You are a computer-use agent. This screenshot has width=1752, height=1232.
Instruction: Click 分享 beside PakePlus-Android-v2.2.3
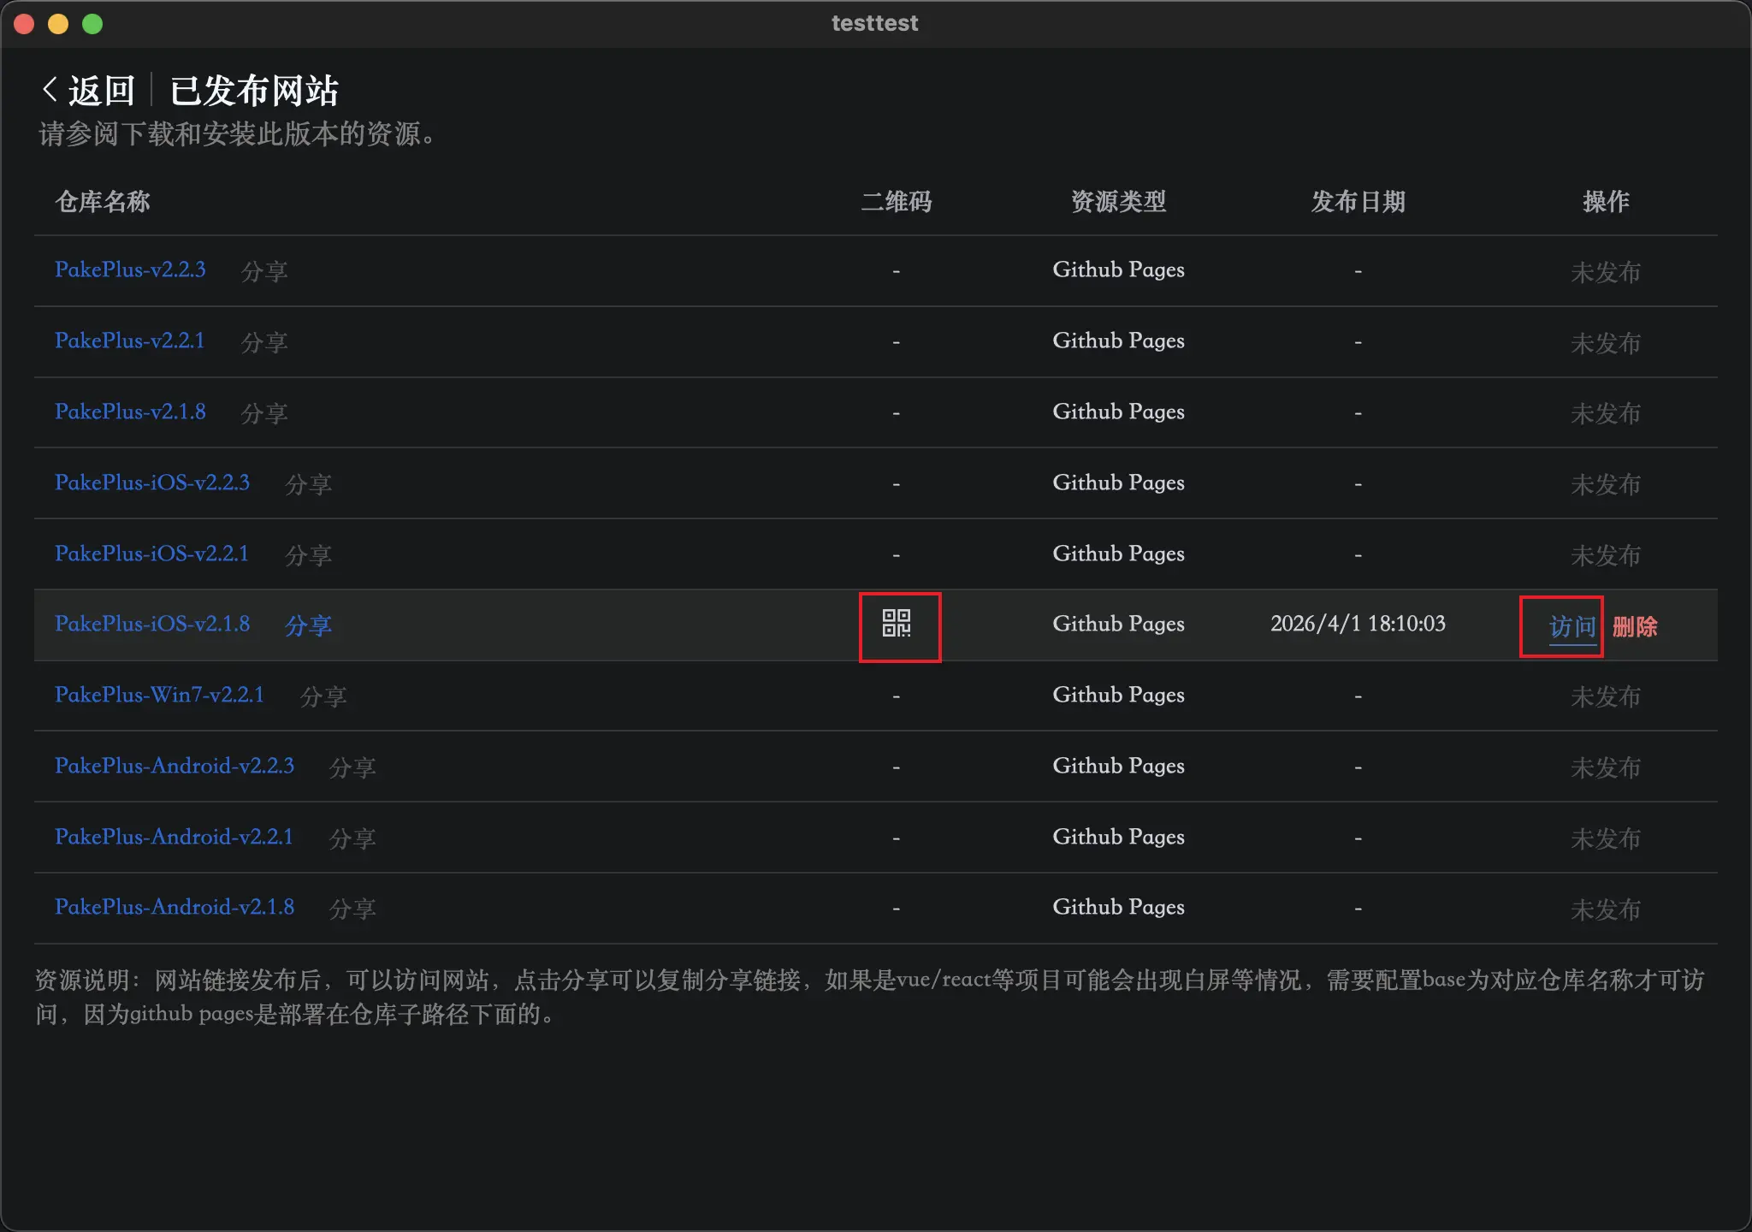352,767
